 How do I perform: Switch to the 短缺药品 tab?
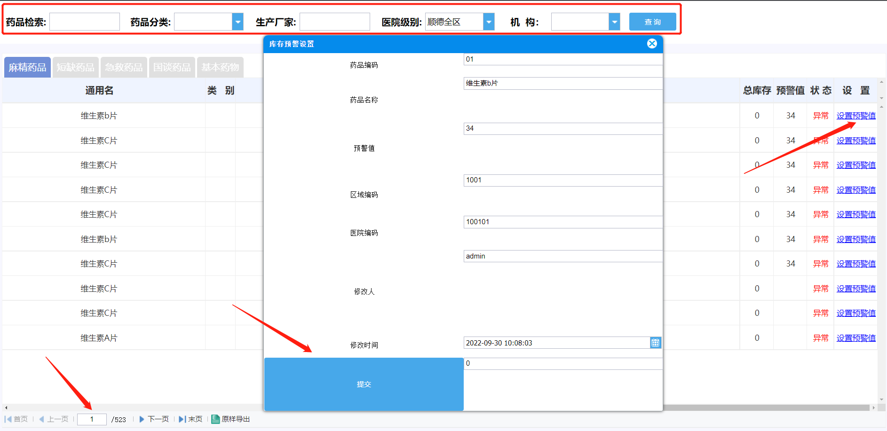click(75, 67)
